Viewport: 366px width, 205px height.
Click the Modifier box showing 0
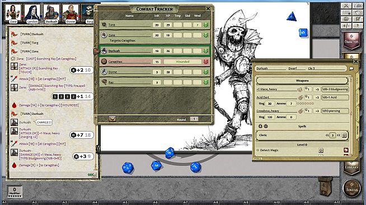(15, 192)
